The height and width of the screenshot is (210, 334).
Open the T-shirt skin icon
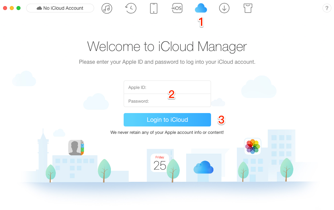248,8
